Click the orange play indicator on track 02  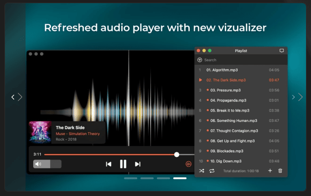click(200, 80)
